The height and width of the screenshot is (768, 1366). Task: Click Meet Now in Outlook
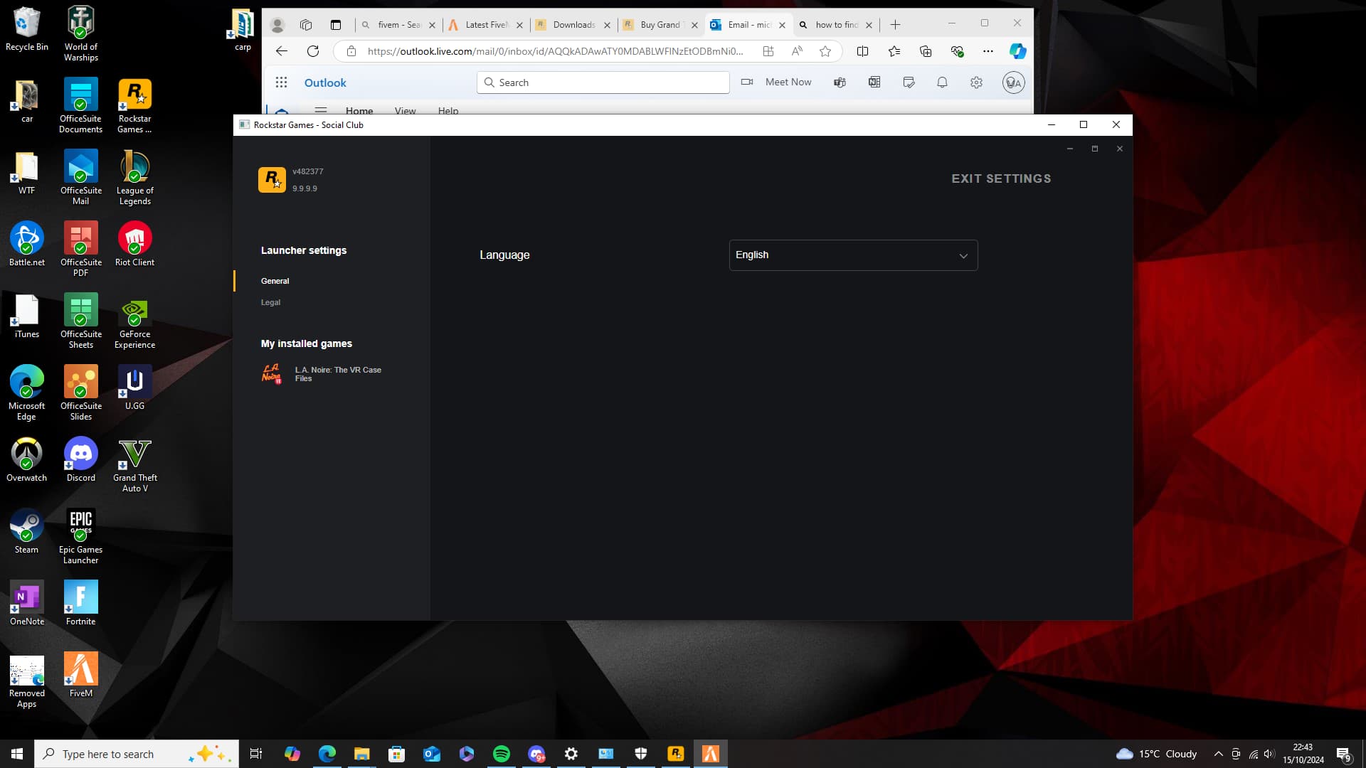(776, 82)
